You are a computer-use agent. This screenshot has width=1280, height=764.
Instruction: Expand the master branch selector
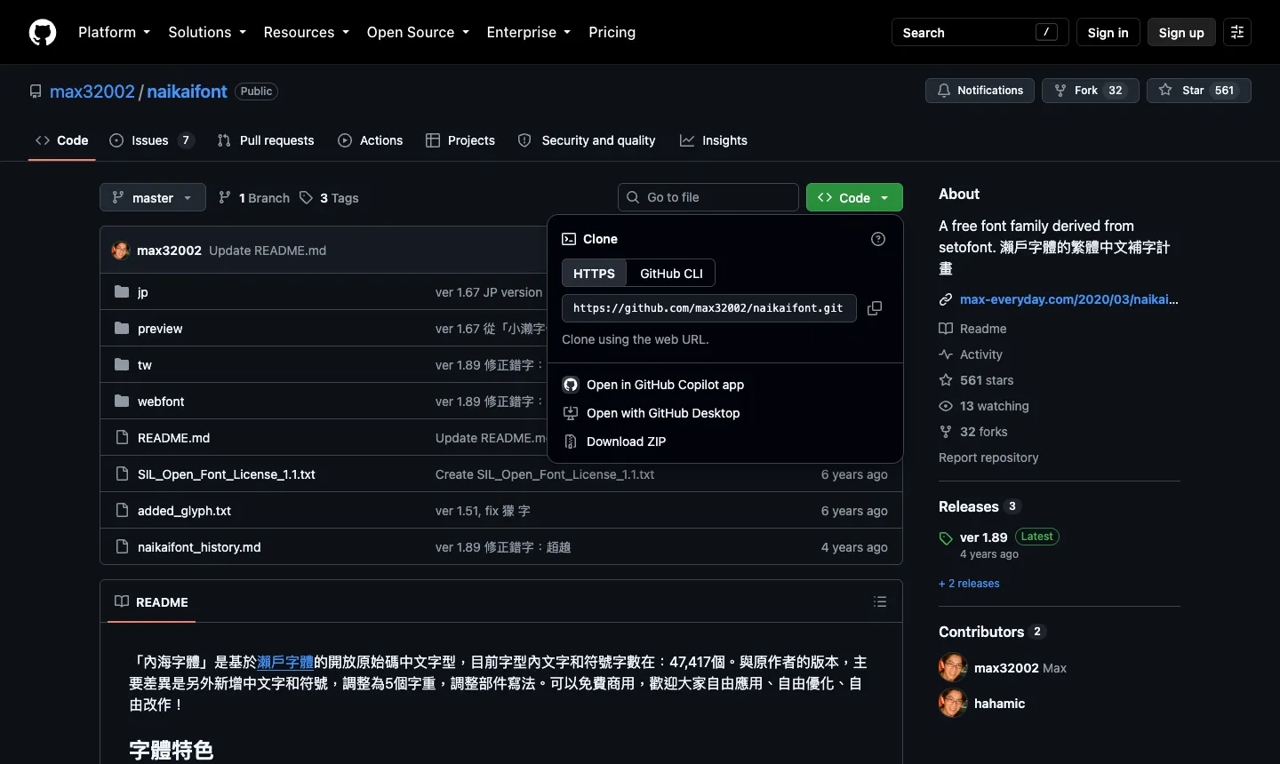tap(153, 197)
